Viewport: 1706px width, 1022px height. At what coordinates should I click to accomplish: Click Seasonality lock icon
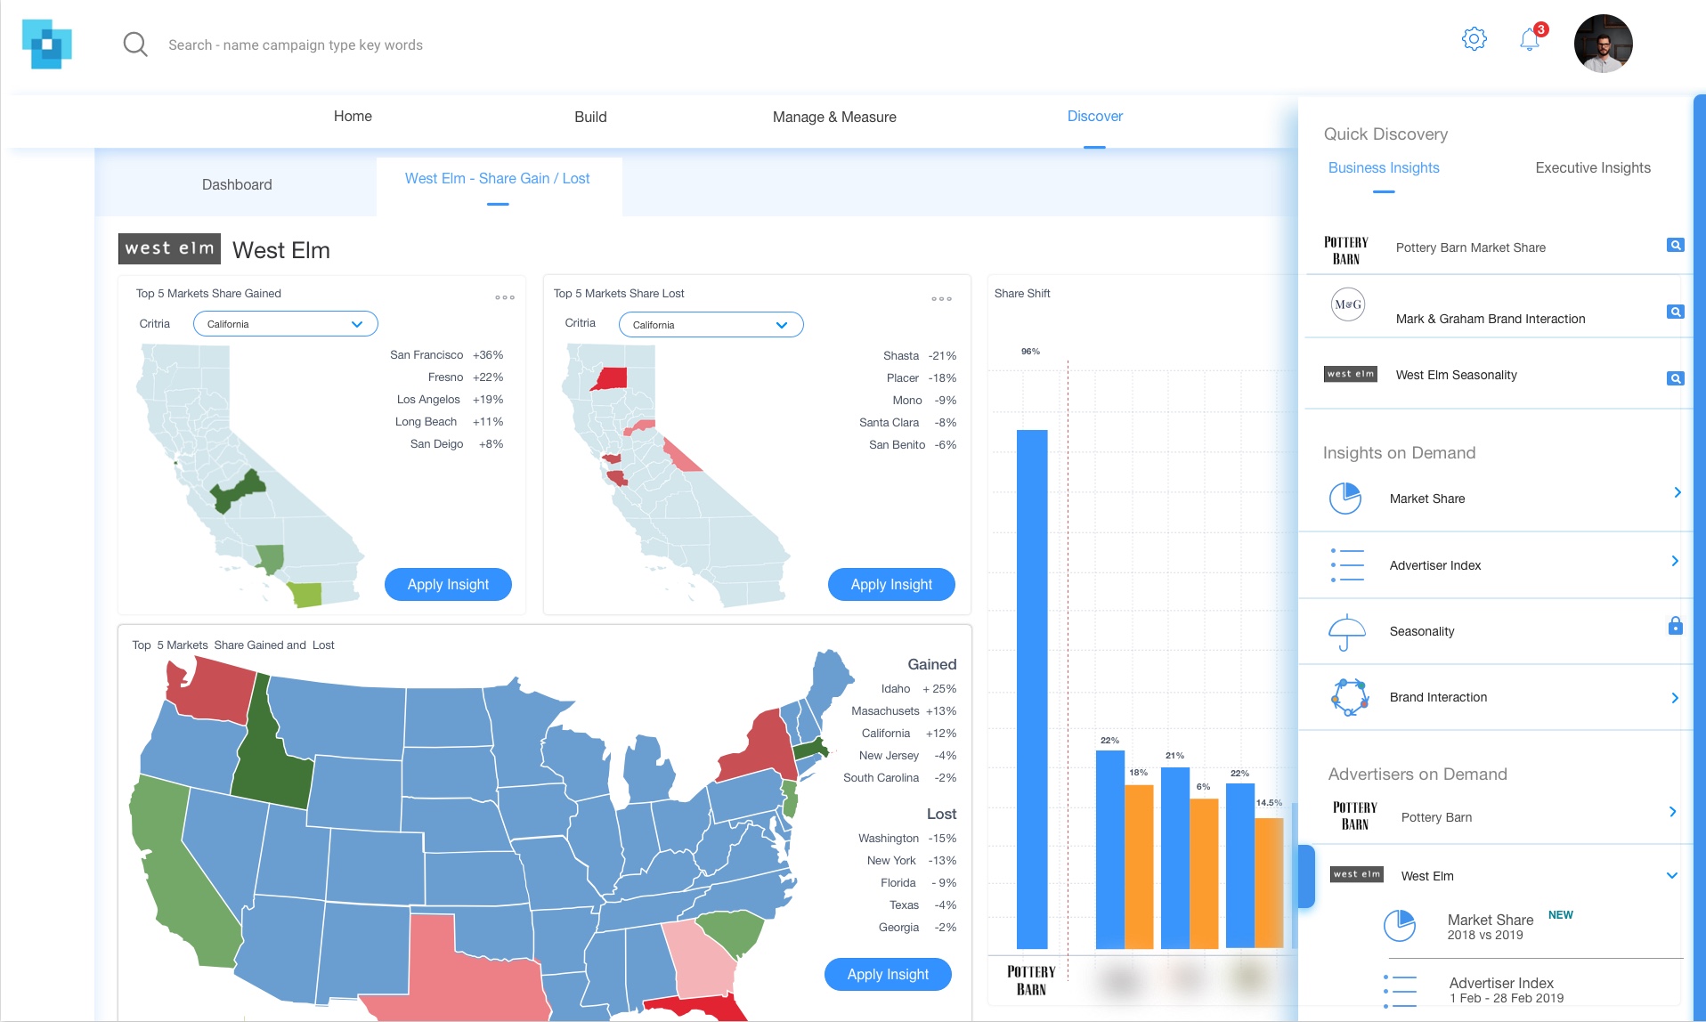click(x=1675, y=626)
